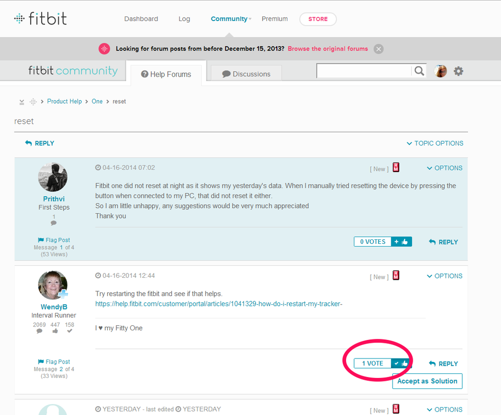Viewport: 501px width, 415px height.
Task: View the 1 VOTE count
Action: tap(373, 363)
